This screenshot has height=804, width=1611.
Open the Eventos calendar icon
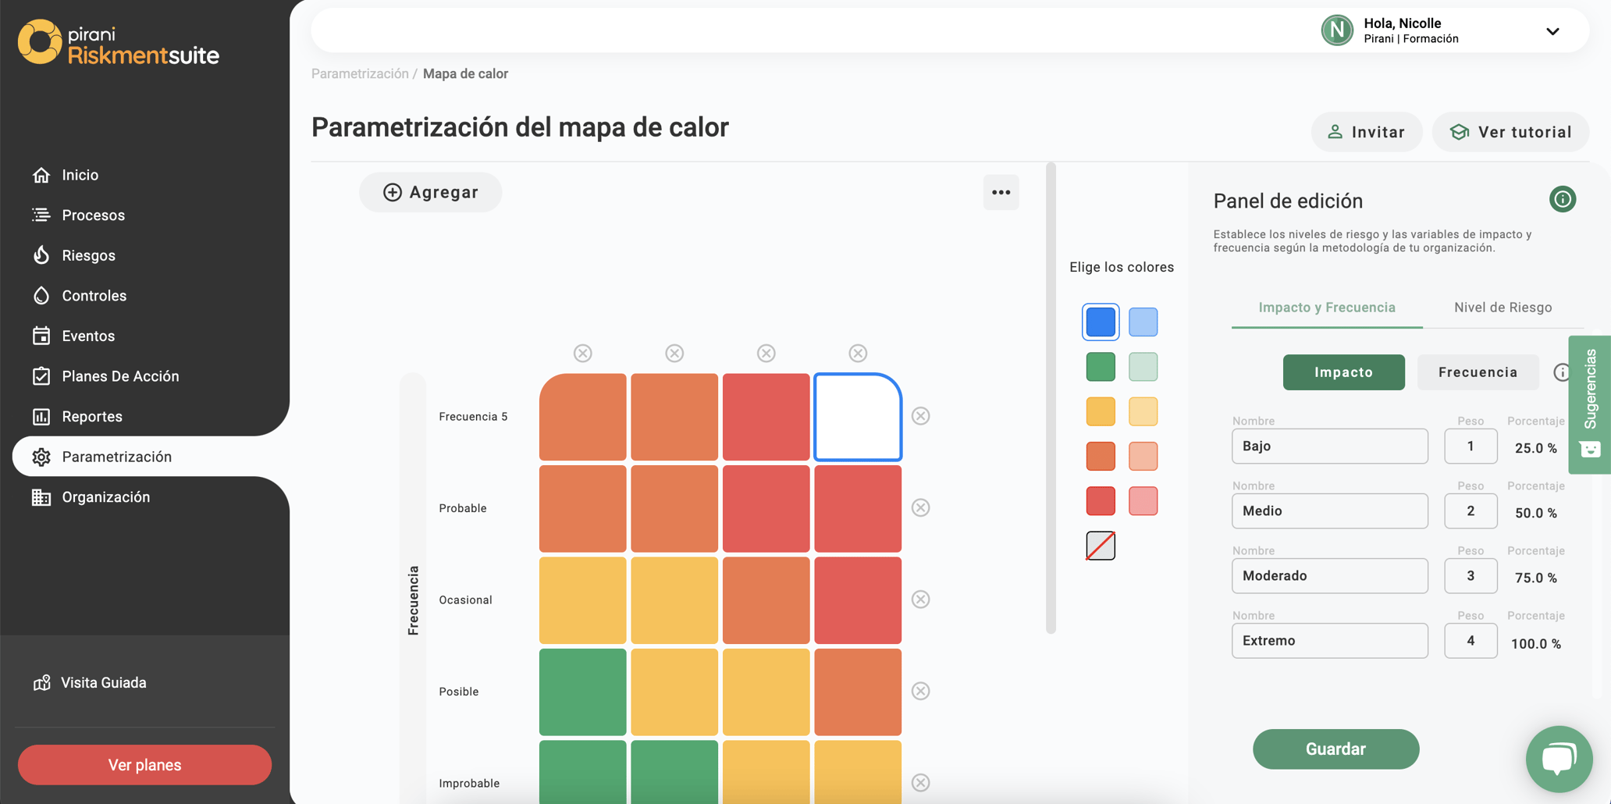point(41,336)
